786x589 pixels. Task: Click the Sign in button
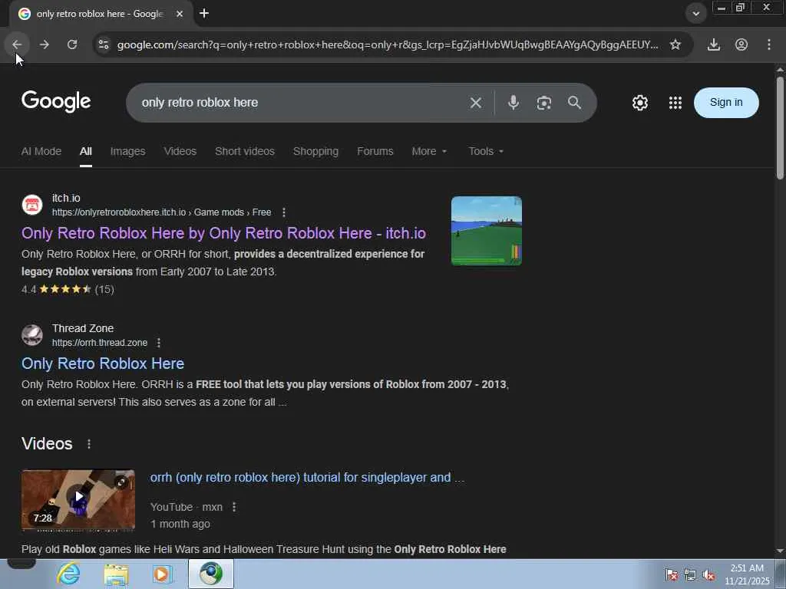point(726,103)
